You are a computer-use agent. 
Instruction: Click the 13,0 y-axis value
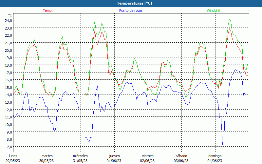point(9,102)
